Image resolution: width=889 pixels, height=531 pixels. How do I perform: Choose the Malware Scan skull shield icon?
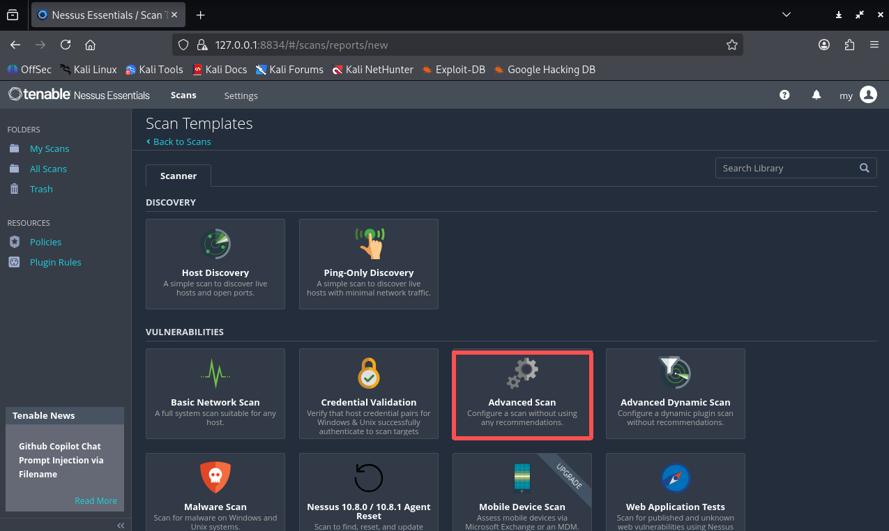point(215,478)
